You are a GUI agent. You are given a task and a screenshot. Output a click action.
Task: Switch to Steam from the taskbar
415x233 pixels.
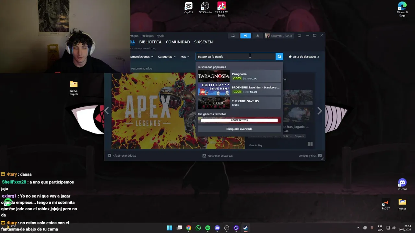[246, 228]
